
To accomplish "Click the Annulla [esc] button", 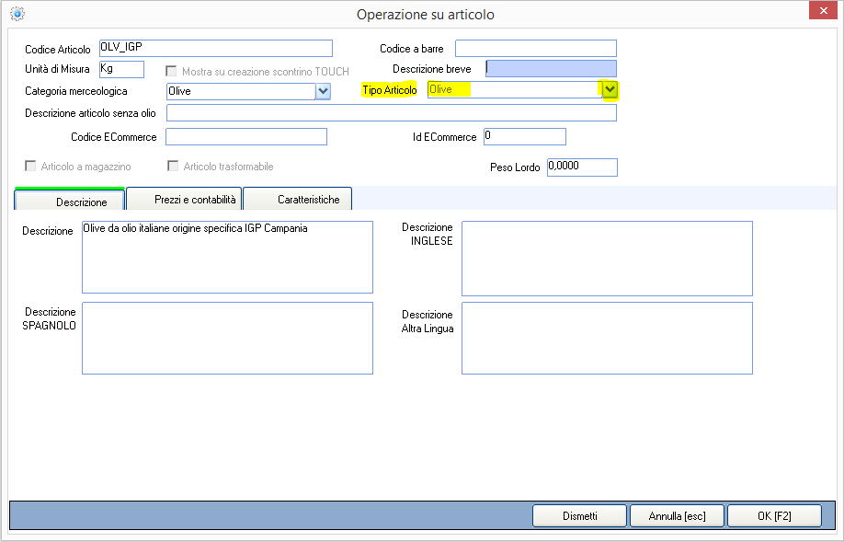I will [x=678, y=515].
